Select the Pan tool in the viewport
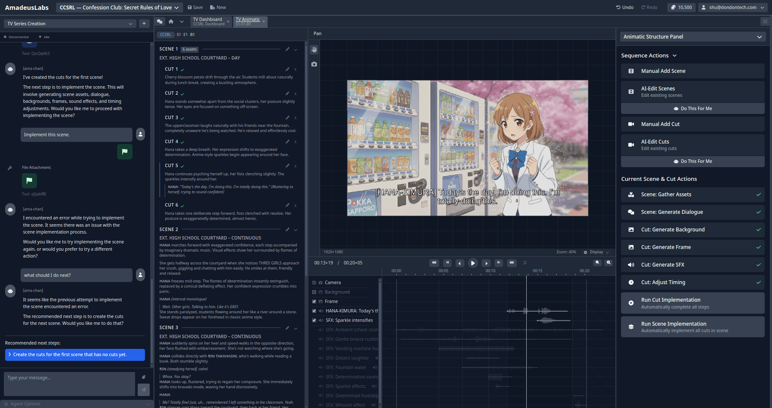Image resolution: width=772 pixels, height=408 pixels. [x=314, y=49]
